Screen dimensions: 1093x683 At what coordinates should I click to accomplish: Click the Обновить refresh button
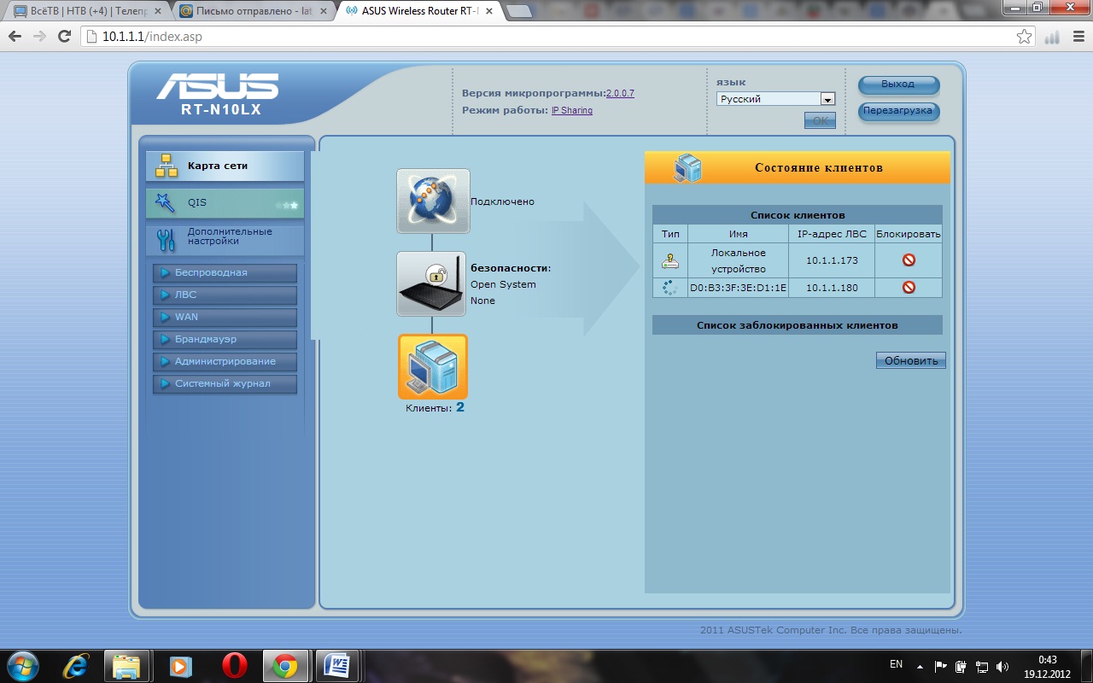911,360
